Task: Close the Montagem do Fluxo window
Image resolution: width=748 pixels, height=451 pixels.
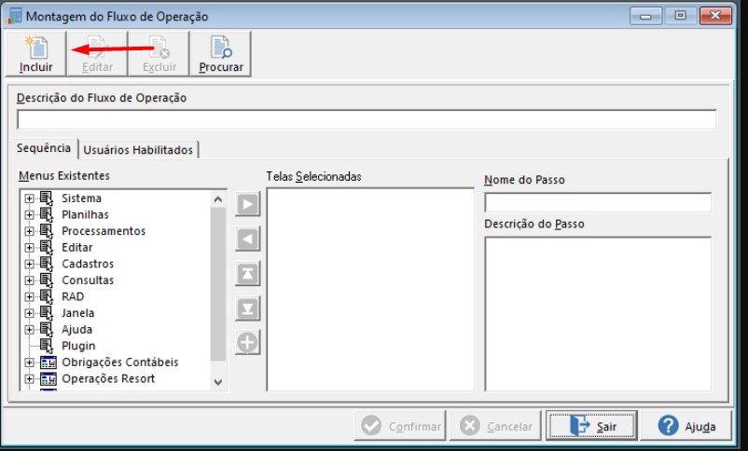Action: (715, 16)
